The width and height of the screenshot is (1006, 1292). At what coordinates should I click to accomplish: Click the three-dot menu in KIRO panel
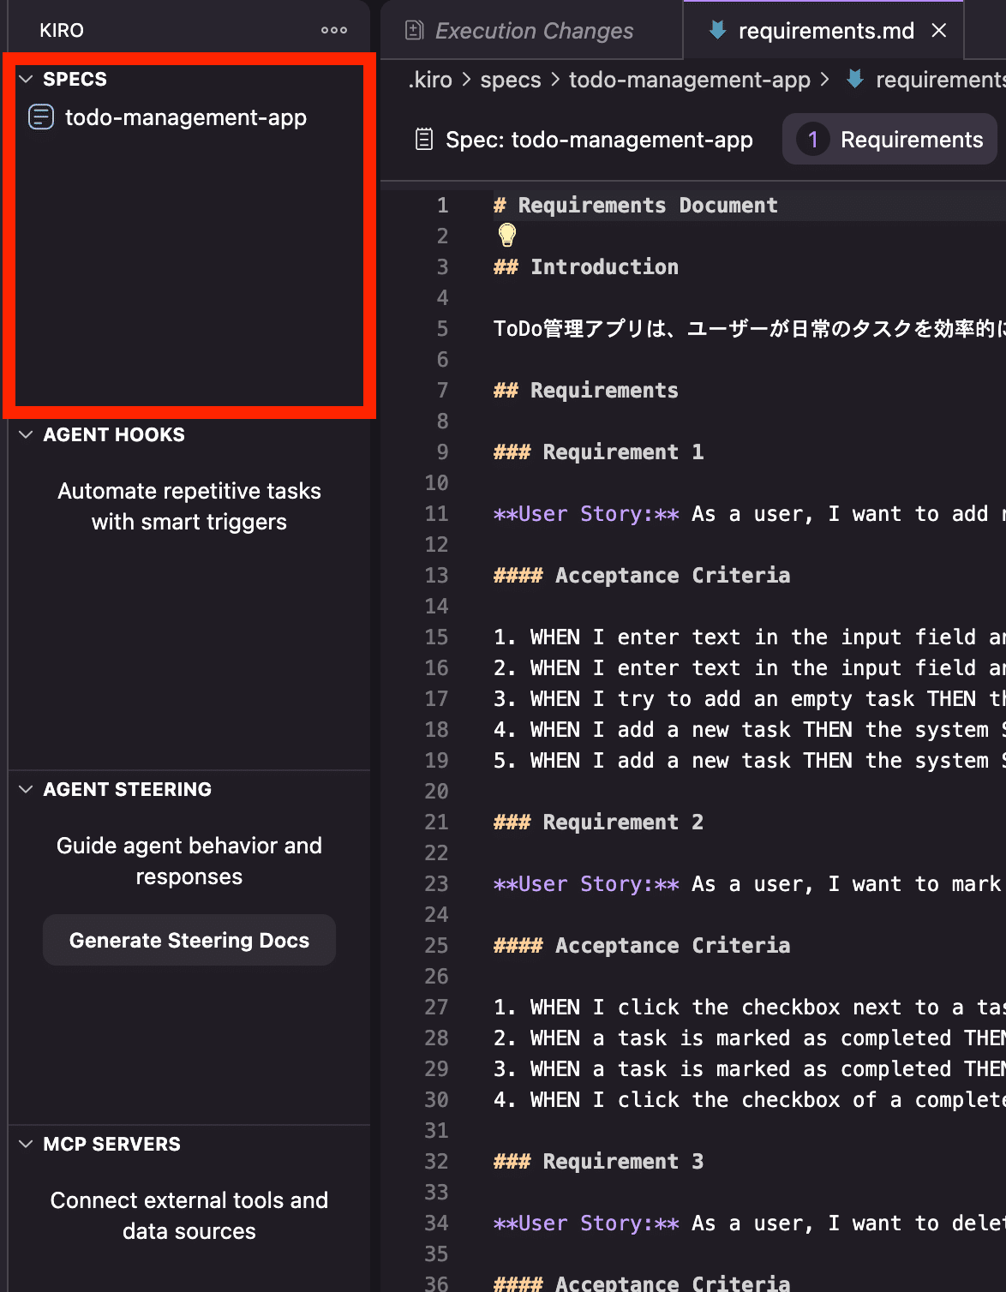pyautogui.click(x=333, y=30)
